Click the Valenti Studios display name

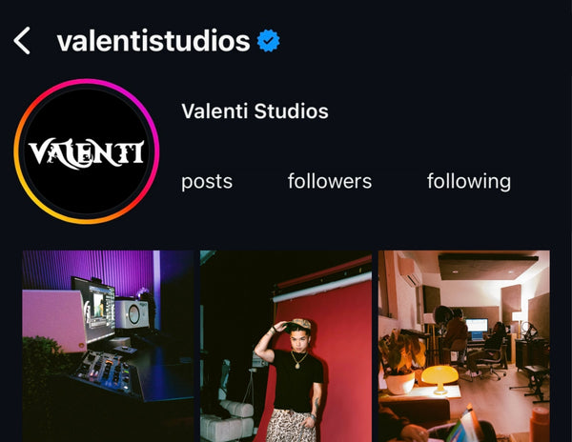click(255, 110)
